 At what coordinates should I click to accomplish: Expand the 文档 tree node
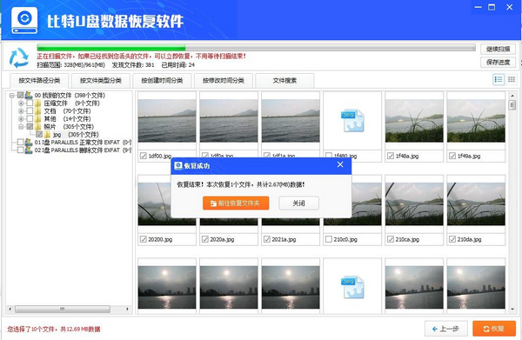click(21, 111)
